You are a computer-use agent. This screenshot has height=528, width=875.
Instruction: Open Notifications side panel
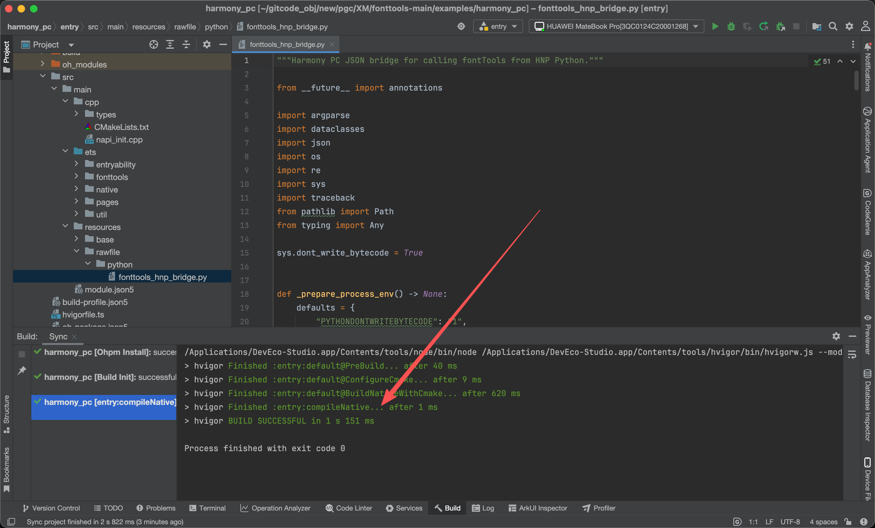coord(867,67)
